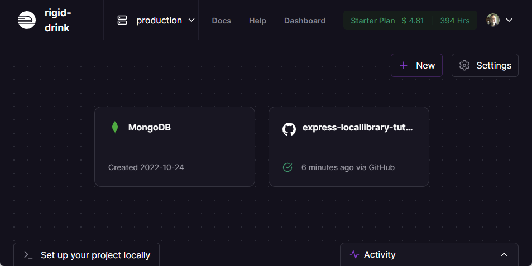Go to the Help menu item
Screen dimensions: 532x266
coord(257,21)
